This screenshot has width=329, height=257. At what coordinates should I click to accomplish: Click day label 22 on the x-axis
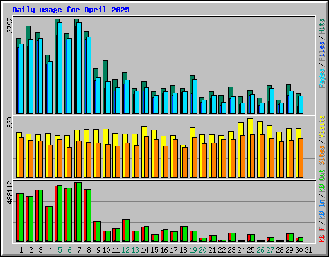point(222,250)
